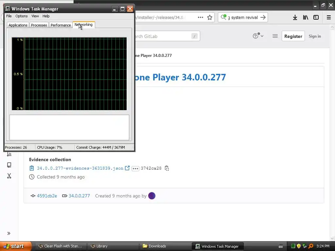Screen dimensions: 335x251
Task: Open page actions three-dot menu in URL bar
Action: click(x=201, y=18)
